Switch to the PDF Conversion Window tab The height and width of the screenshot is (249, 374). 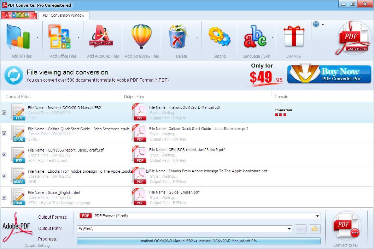coord(64,15)
